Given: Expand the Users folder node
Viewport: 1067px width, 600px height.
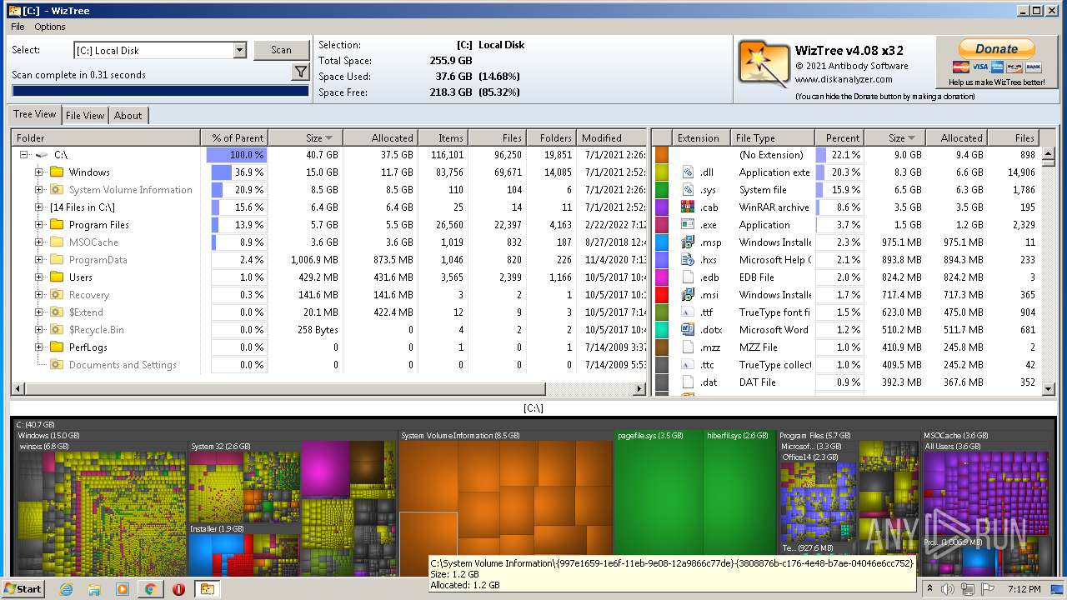Looking at the screenshot, I should 39,277.
